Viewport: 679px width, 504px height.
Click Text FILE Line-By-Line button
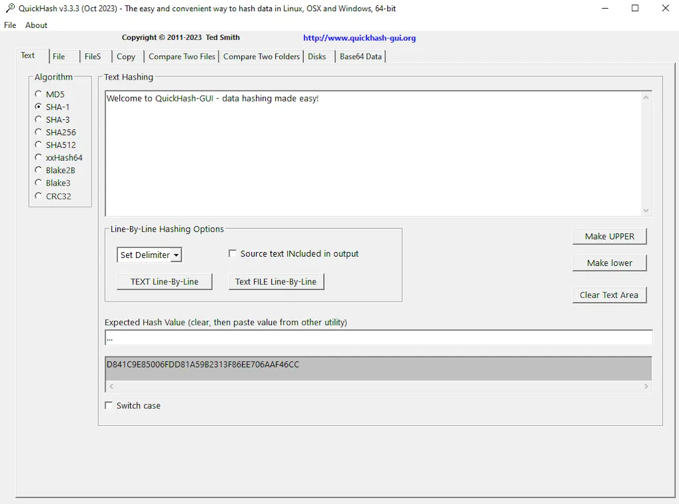point(276,281)
